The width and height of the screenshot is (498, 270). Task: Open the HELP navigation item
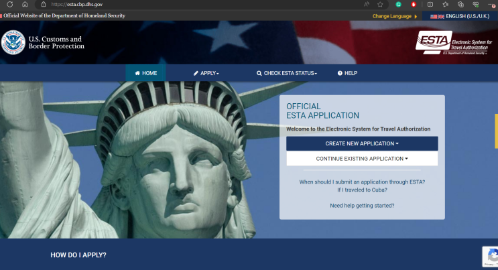(x=347, y=73)
